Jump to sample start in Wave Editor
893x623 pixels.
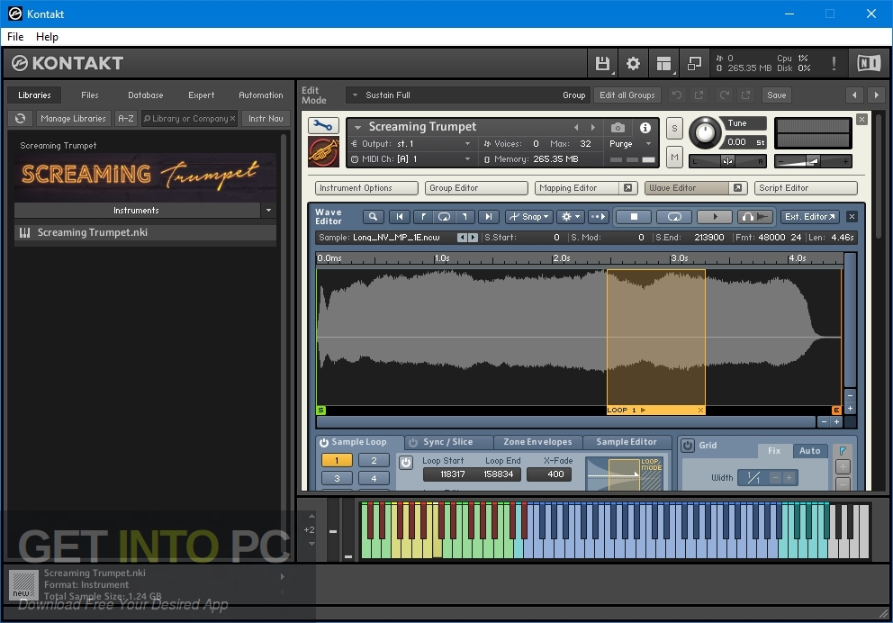(x=400, y=217)
